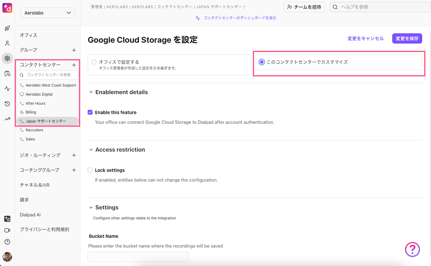Open the analytics pulse icon in sidebar

(x=7, y=89)
